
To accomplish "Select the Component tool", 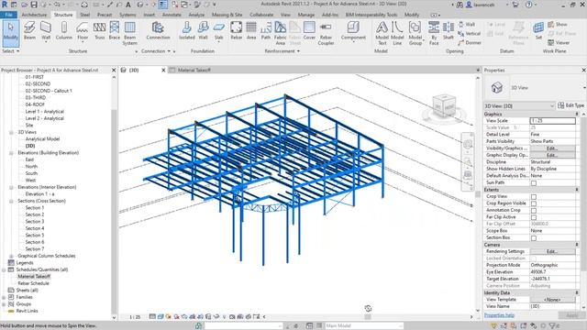I will point(353,30).
